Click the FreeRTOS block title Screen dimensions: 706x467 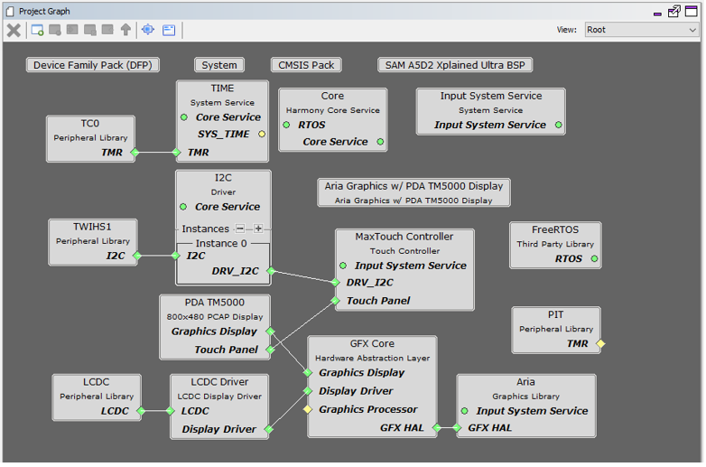[555, 229]
